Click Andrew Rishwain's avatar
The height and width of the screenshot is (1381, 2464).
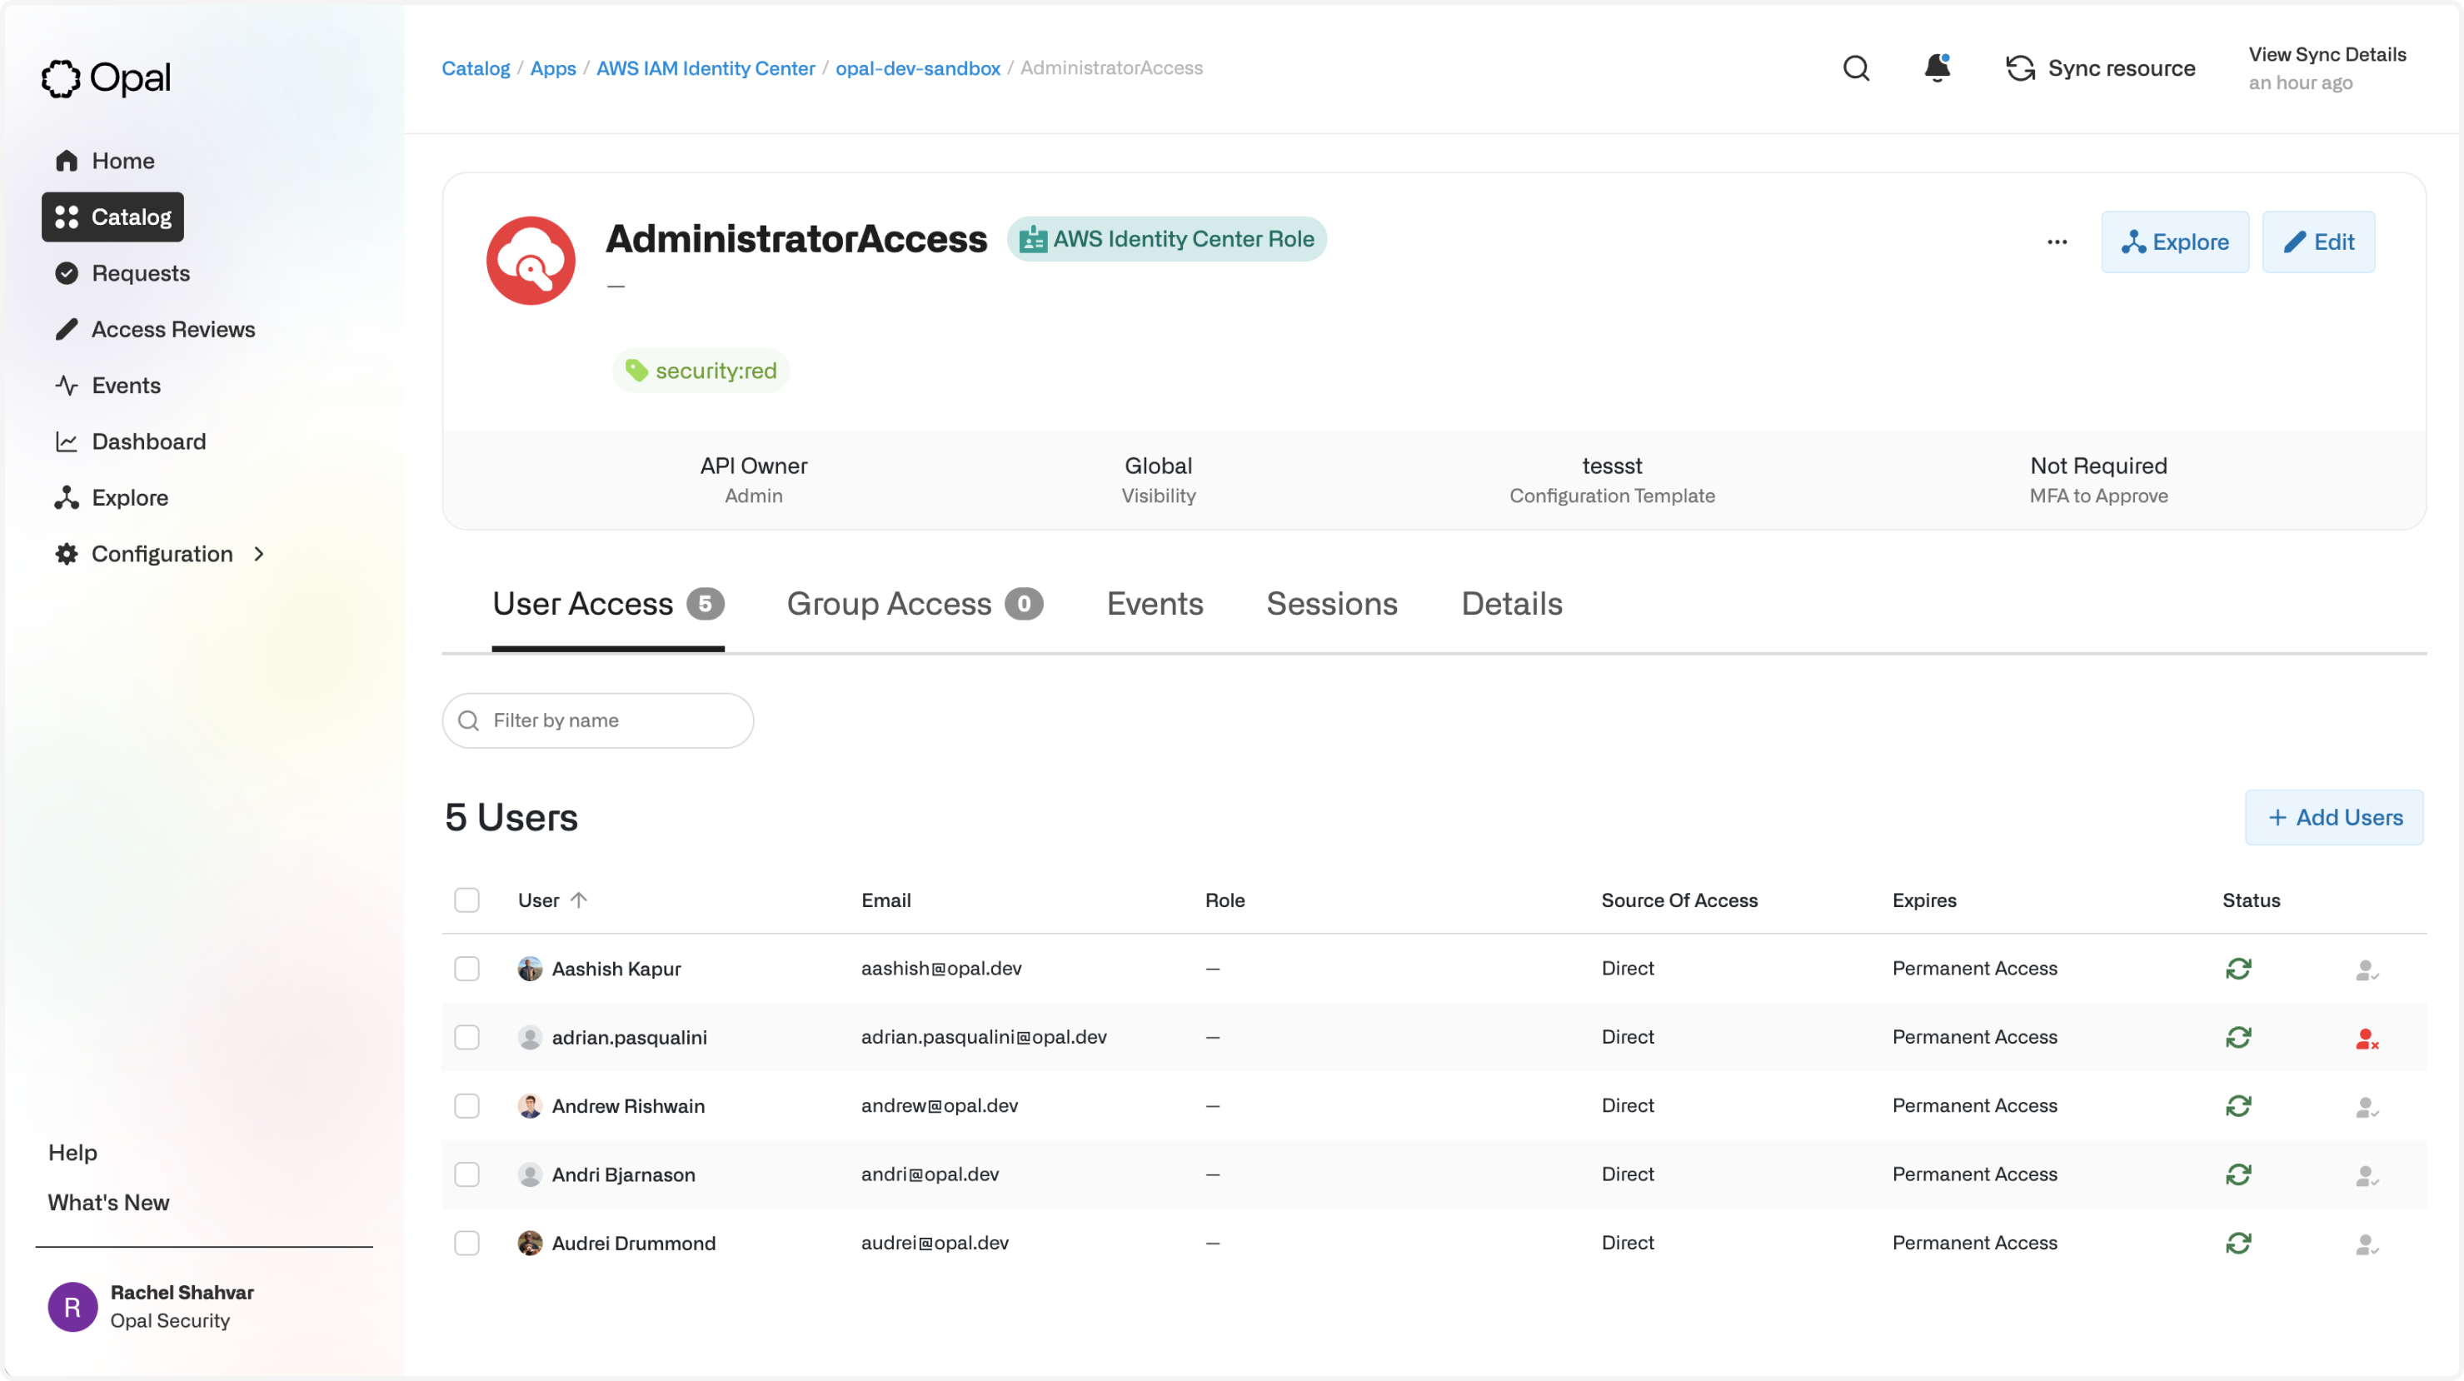pyautogui.click(x=530, y=1105)
